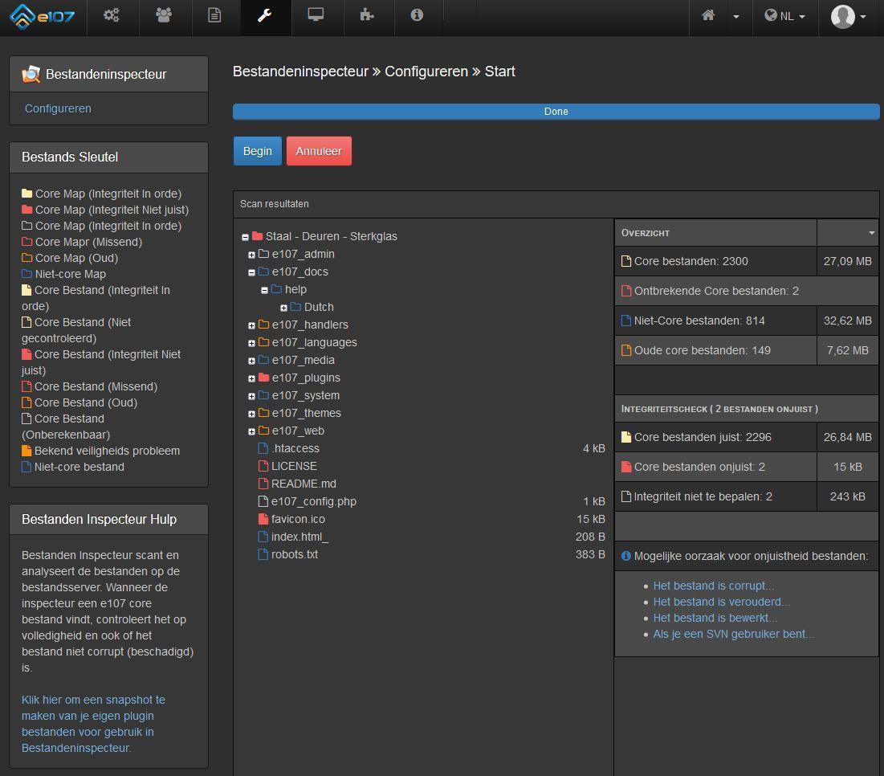Screen dimensions: 884x776
Task: Click the Annuleer button
Action: click(319, 151)
